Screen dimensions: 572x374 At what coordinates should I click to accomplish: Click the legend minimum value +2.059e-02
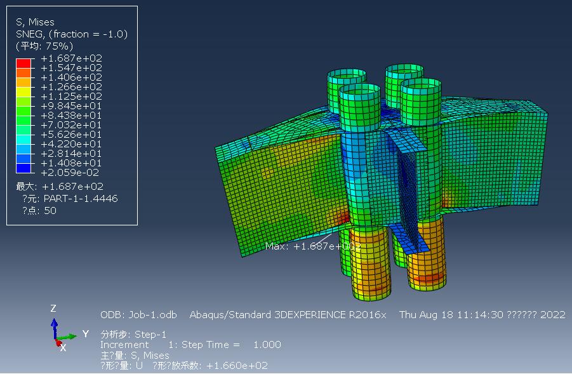[x=70, y=173]
